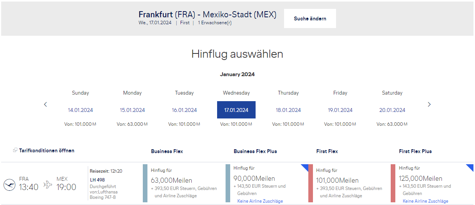Go to previous week with left chevron
475x205 pixels.
(x=45, y=104)
